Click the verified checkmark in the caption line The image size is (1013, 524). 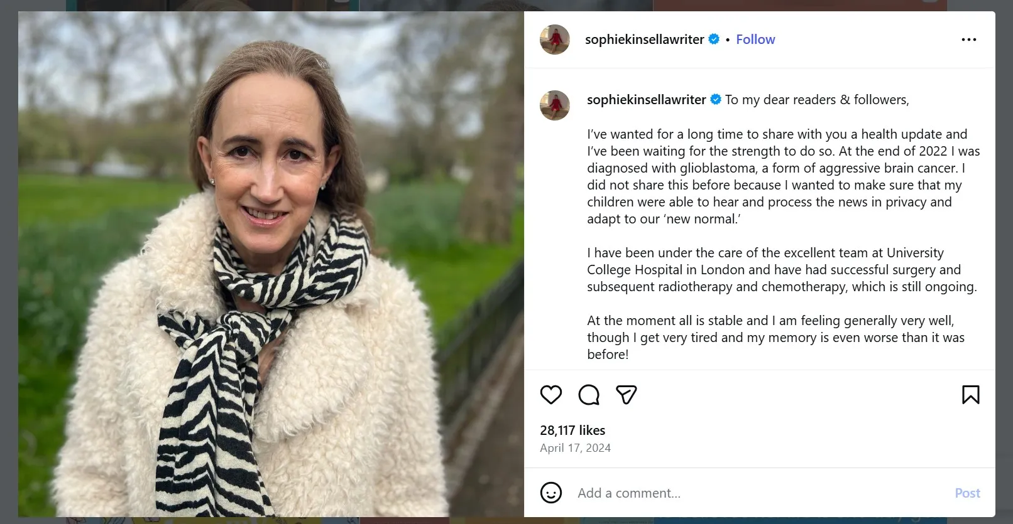click(715, 99)
